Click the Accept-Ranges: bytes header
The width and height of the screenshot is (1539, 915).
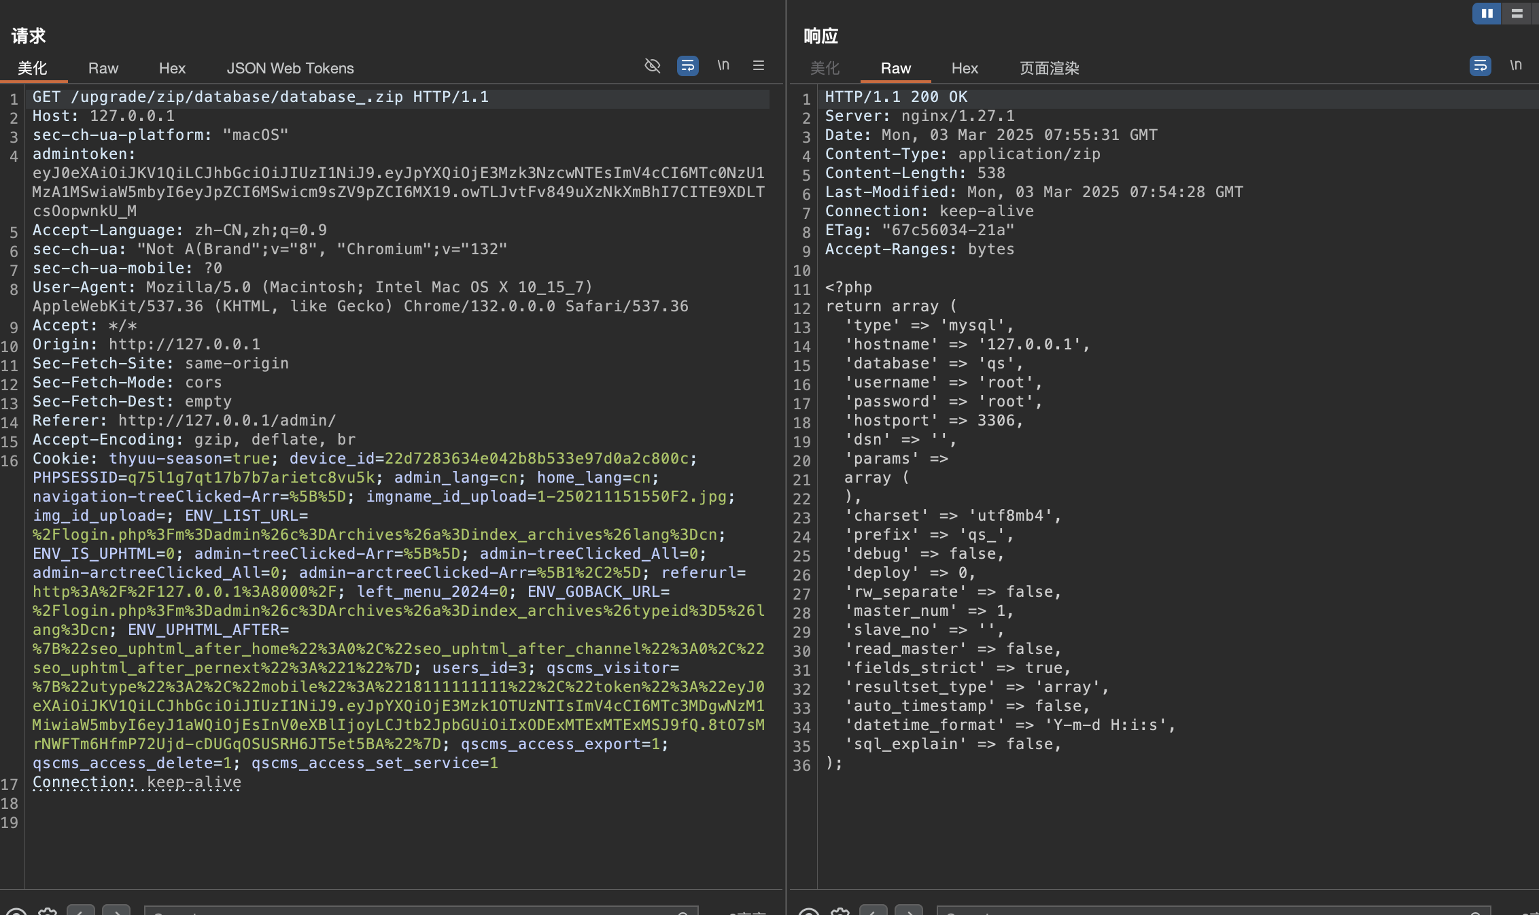click(x=920, y=249)
